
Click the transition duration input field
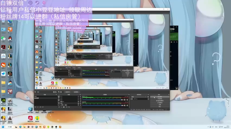pyautogui.click(x=140, y=99)
